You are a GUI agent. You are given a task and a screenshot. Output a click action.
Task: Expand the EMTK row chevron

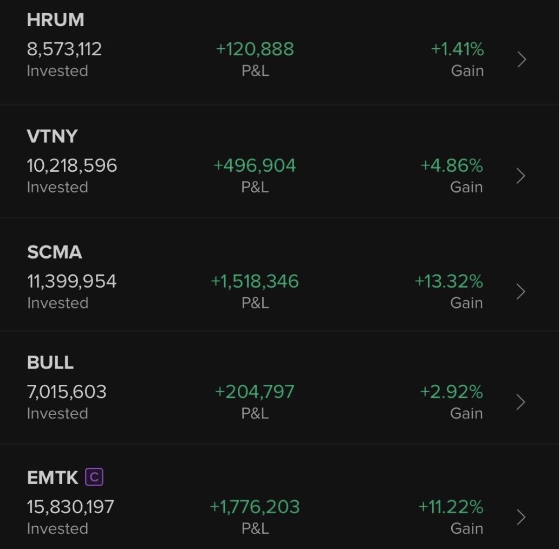click(x=521, y=518)
